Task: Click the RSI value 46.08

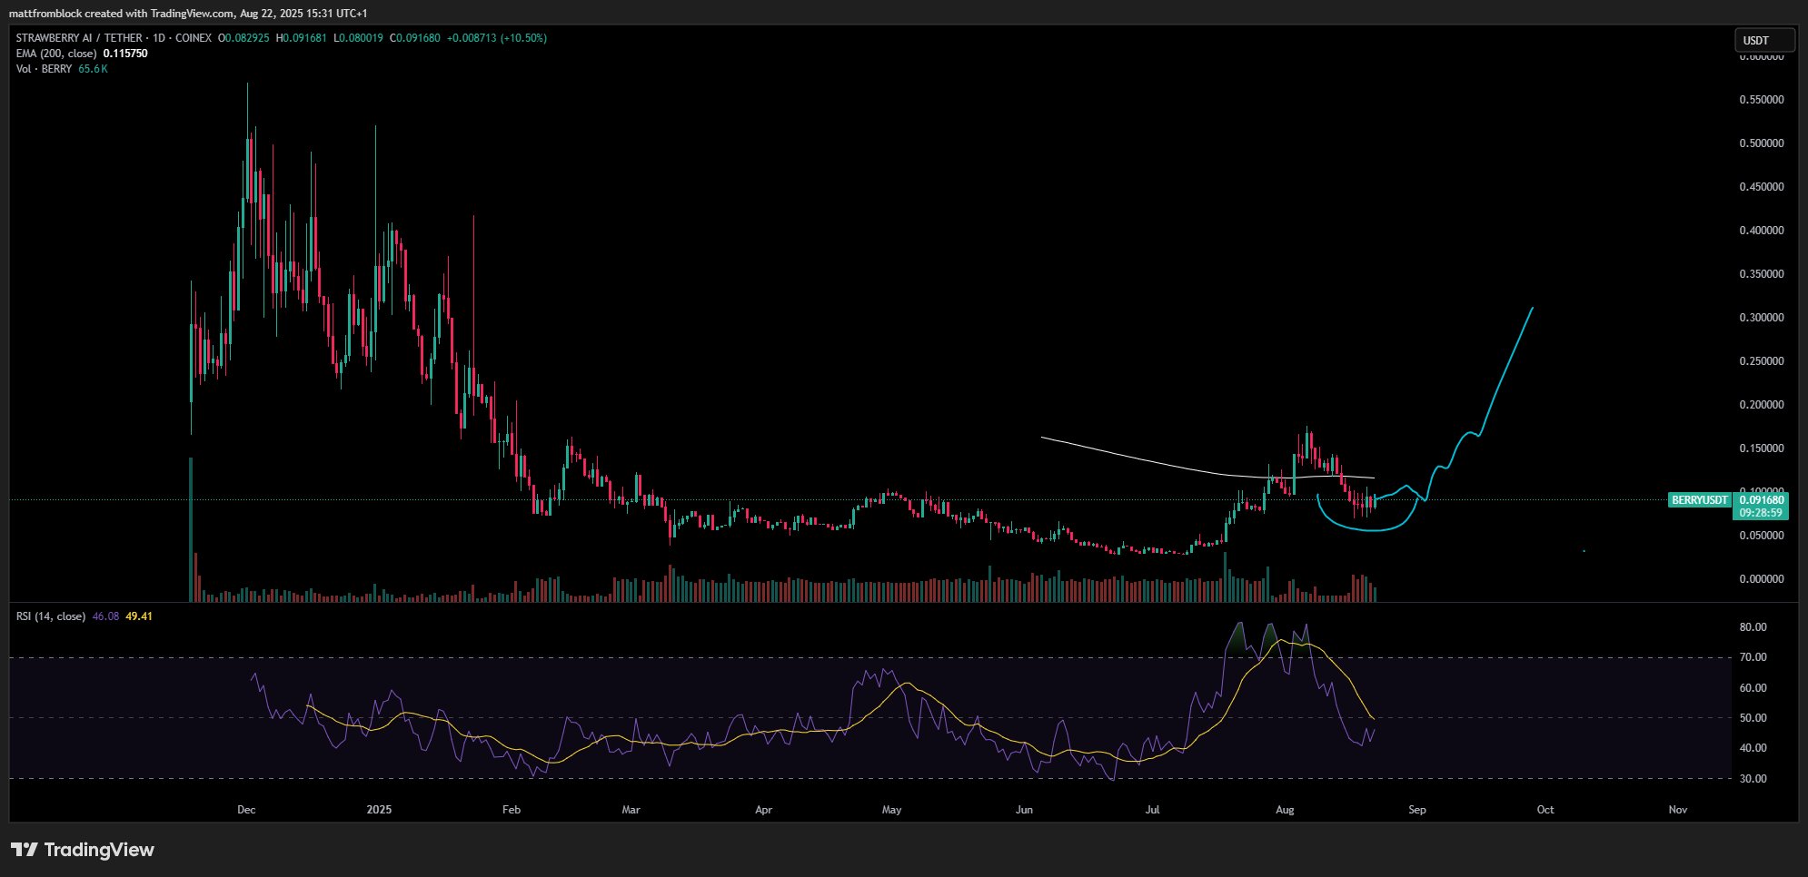Action: 105,616
